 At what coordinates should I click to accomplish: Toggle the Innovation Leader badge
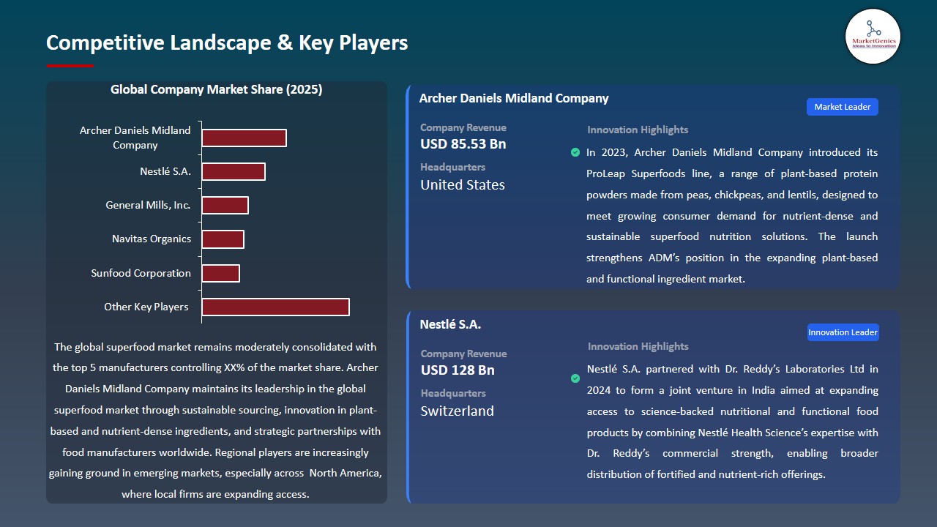[843, 332]
